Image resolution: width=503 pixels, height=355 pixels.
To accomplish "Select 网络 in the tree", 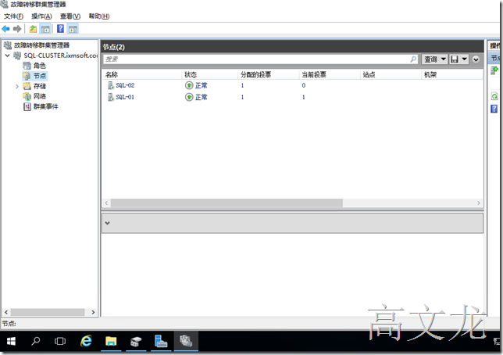I will coord(40,96).
